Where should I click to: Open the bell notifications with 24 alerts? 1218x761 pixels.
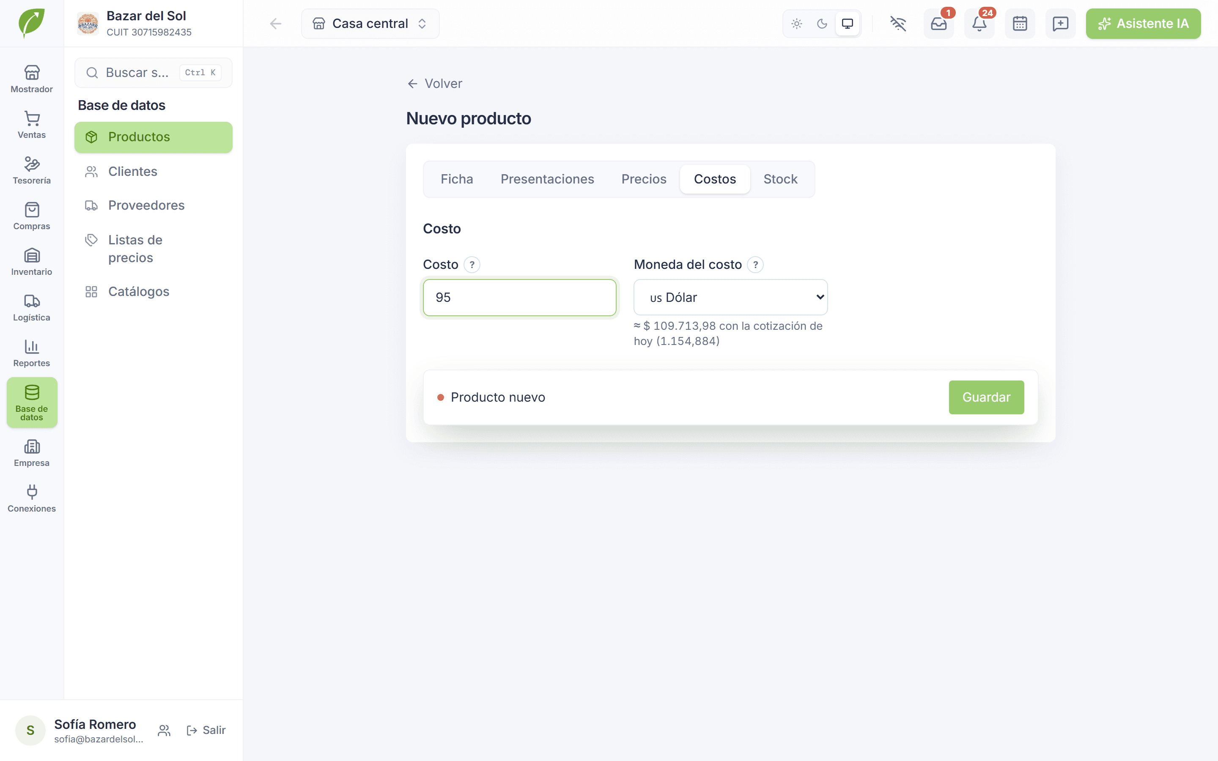coord(979,24)
